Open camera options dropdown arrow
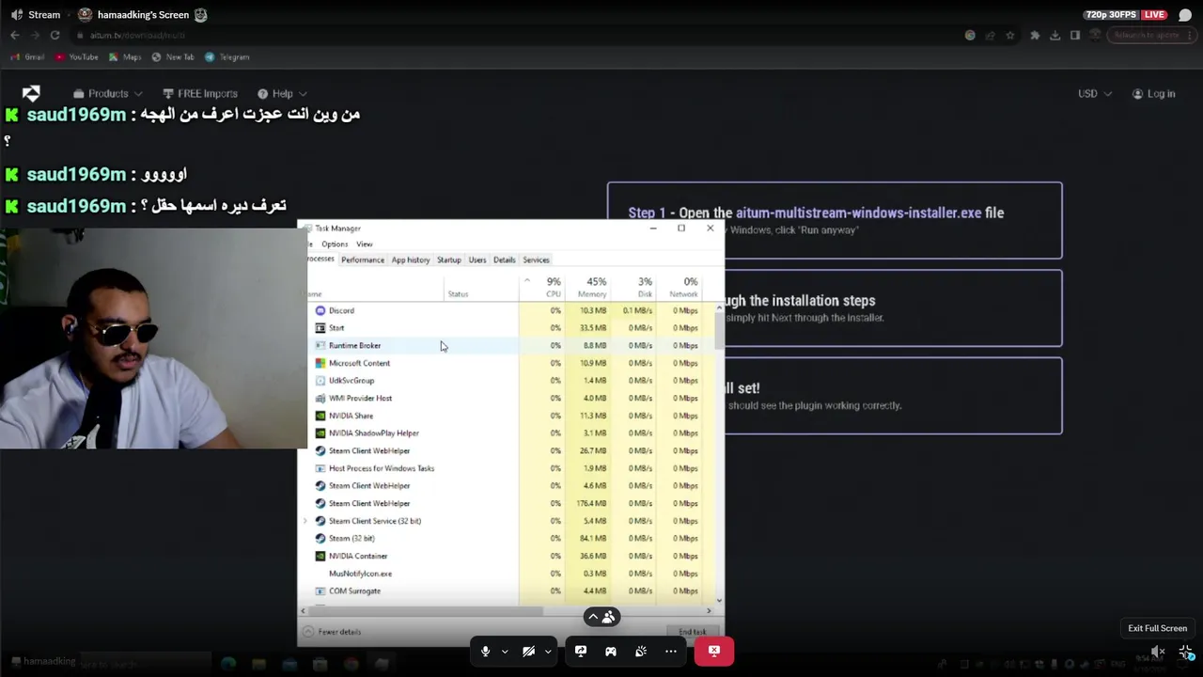 pos(548,651)
